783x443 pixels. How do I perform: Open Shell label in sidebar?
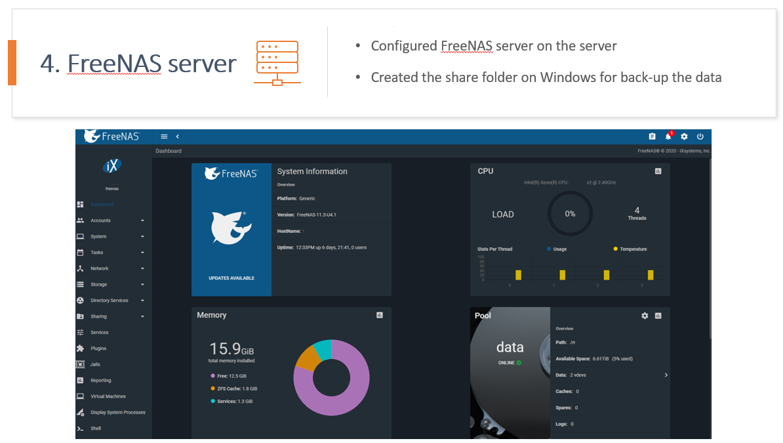pyautogui.click(x=96, y=429)
